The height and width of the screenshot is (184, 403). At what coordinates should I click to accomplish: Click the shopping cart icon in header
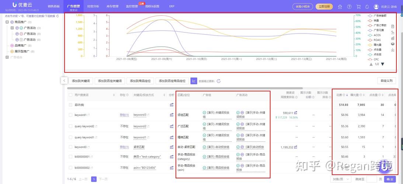(x=358, y=7)
